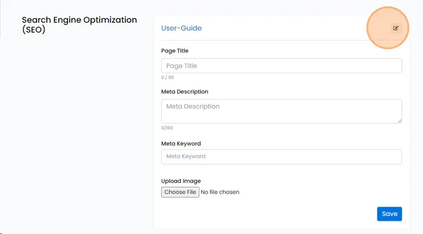Click the 'Page Title' label above the field
The height and width of the screenshot is (234, 423).
[x=175, y=51]
